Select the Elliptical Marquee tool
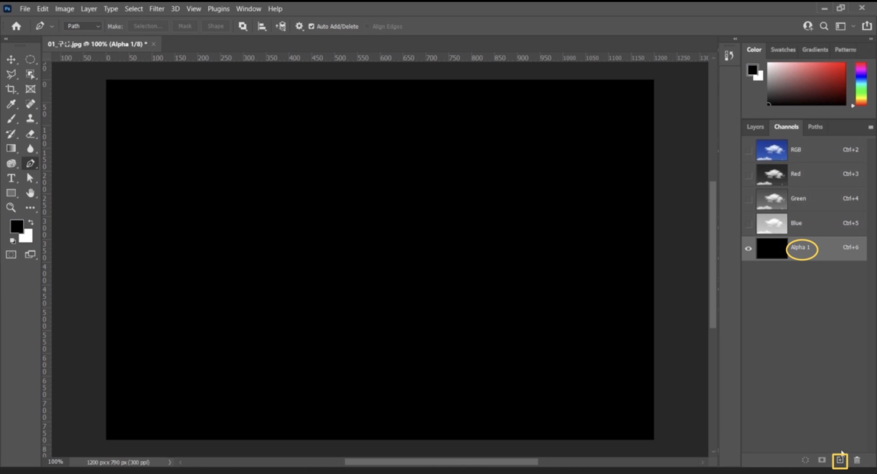 coord(30,60)
